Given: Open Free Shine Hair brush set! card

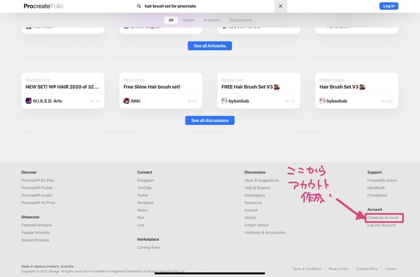Looking at the screenshot, I should coord(161,90).
